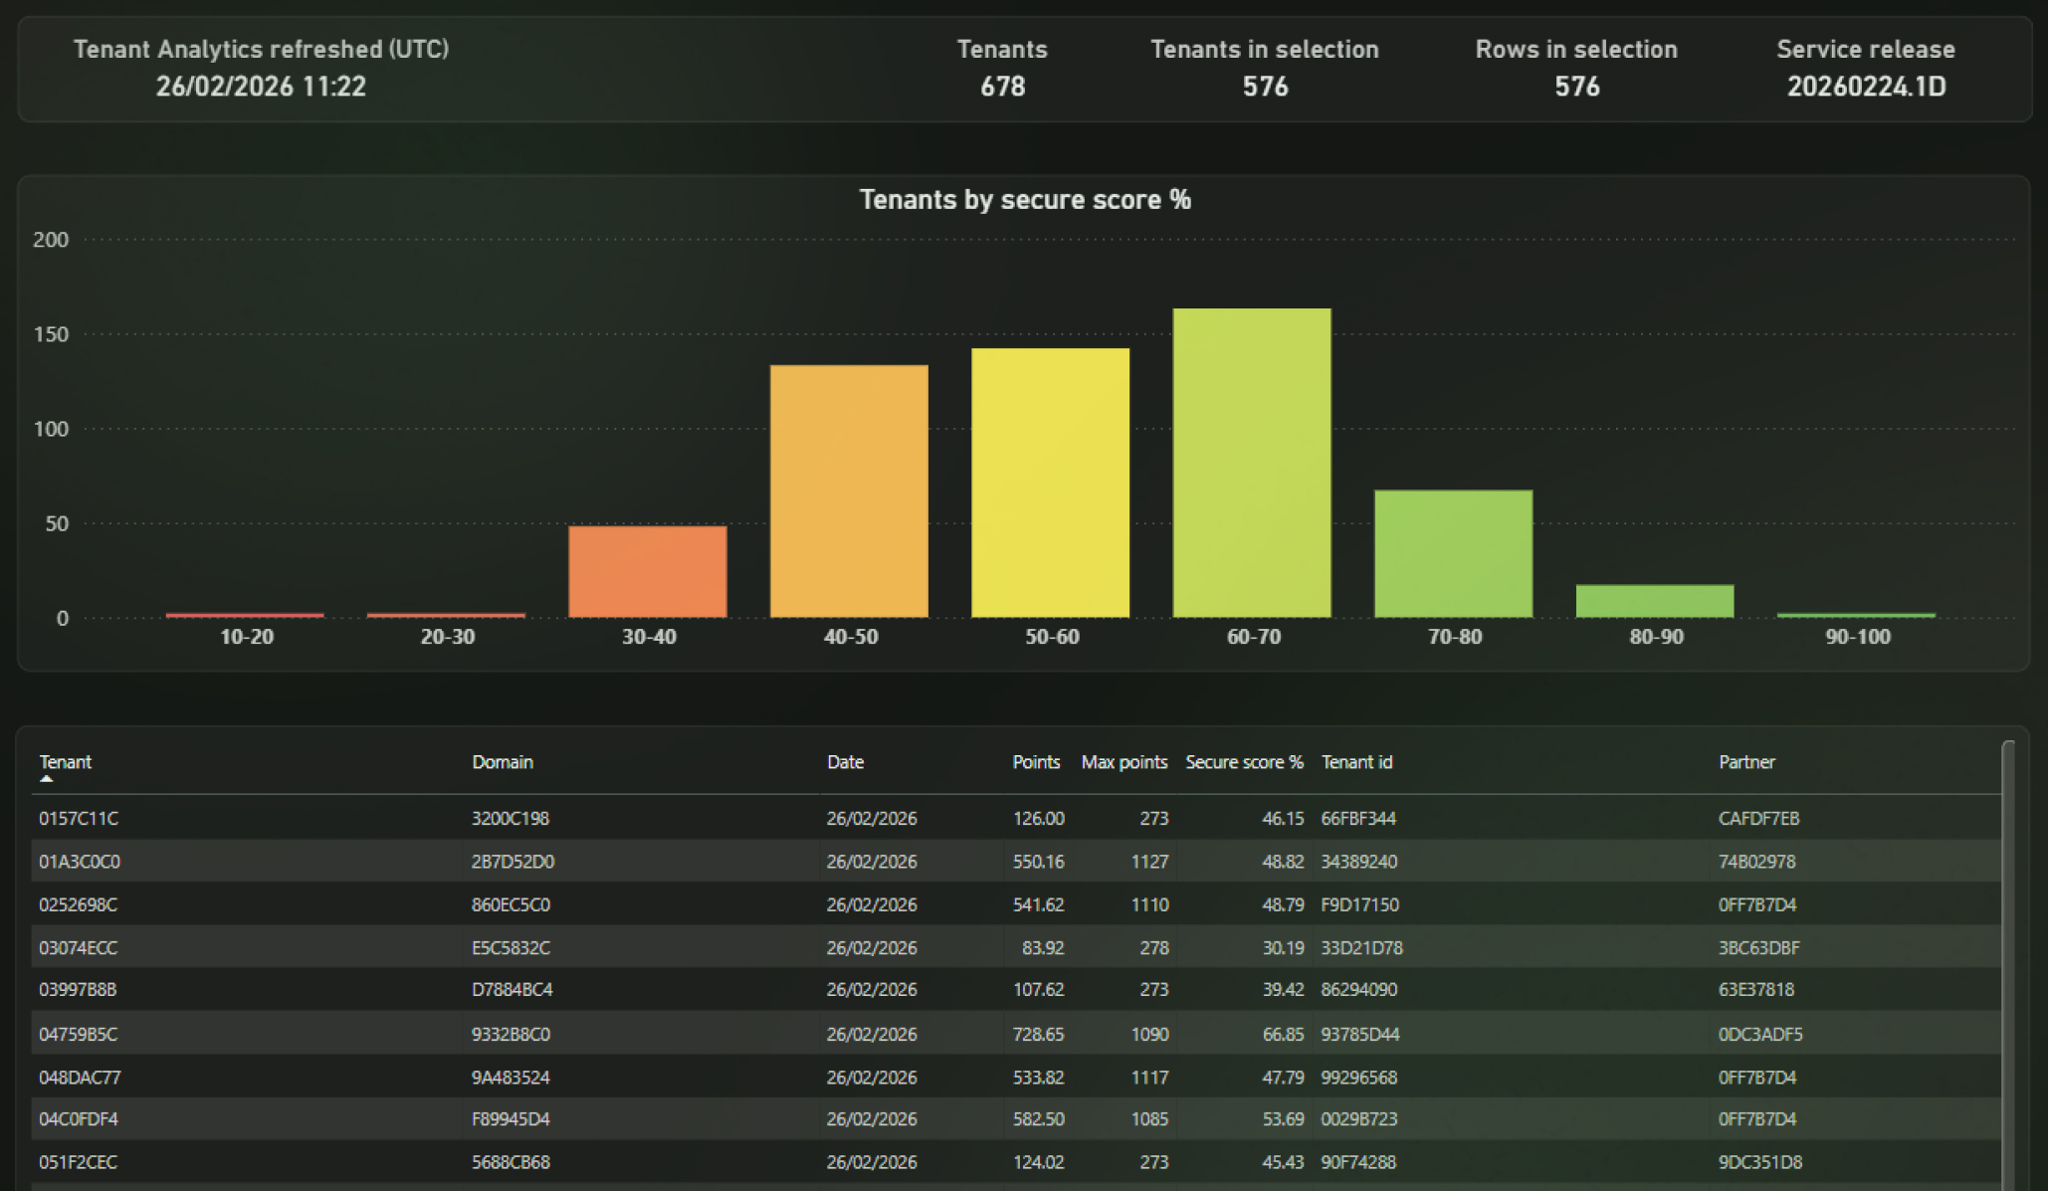
Task: Select the 70-80 green bar
Action: pyautogui.click(x=1453, y=553)
